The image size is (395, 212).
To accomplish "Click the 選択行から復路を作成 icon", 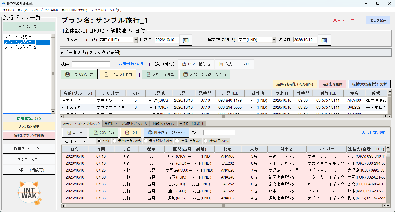I will tap(186, 74).
